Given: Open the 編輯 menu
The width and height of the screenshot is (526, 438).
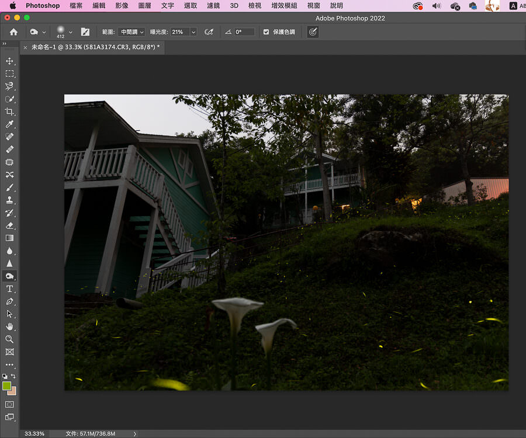Looking at the screenshot, I should 99,6.
